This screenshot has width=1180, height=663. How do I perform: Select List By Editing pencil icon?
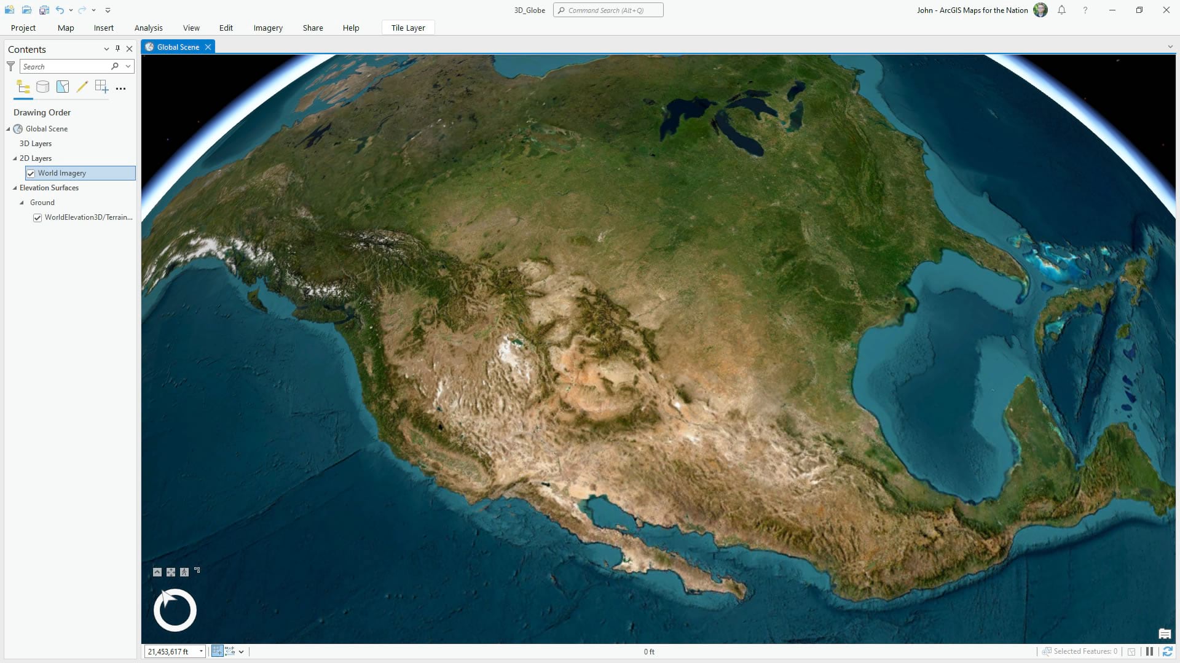(82, 87)
